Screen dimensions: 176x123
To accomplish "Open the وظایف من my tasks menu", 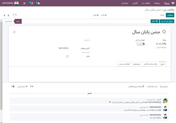I will point(146,3).
